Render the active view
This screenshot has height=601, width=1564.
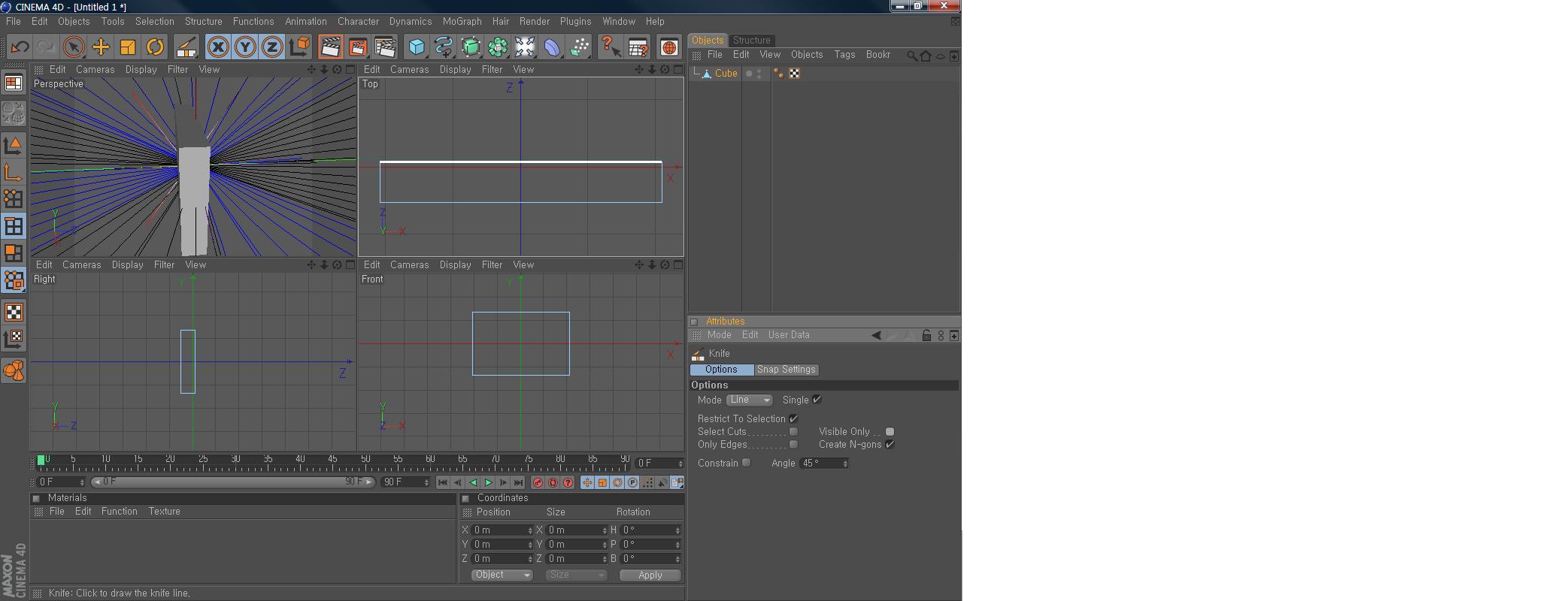[330, 47]
